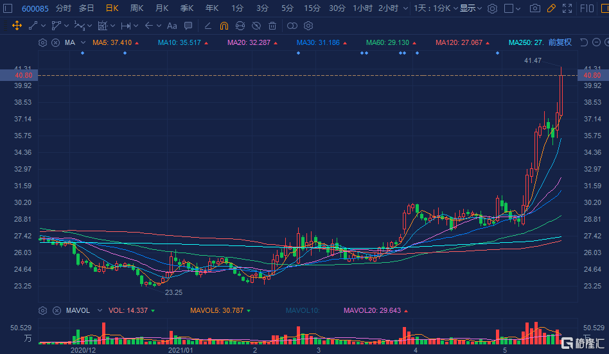Image resolution: width=609 pixels, height=354 pixels.
Task: Open MAVOL indicator settings gear
Action: [43, 310]
